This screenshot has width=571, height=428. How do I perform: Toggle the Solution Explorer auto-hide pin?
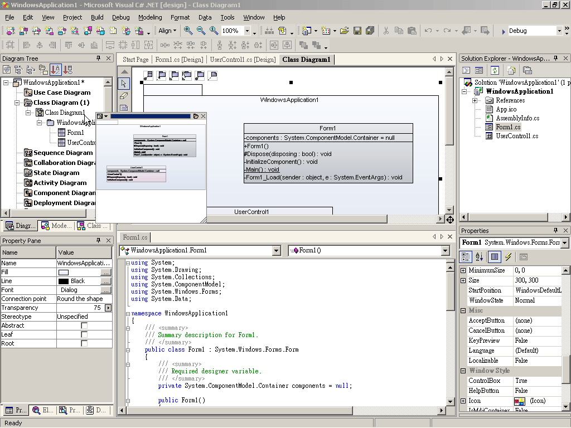556,58
